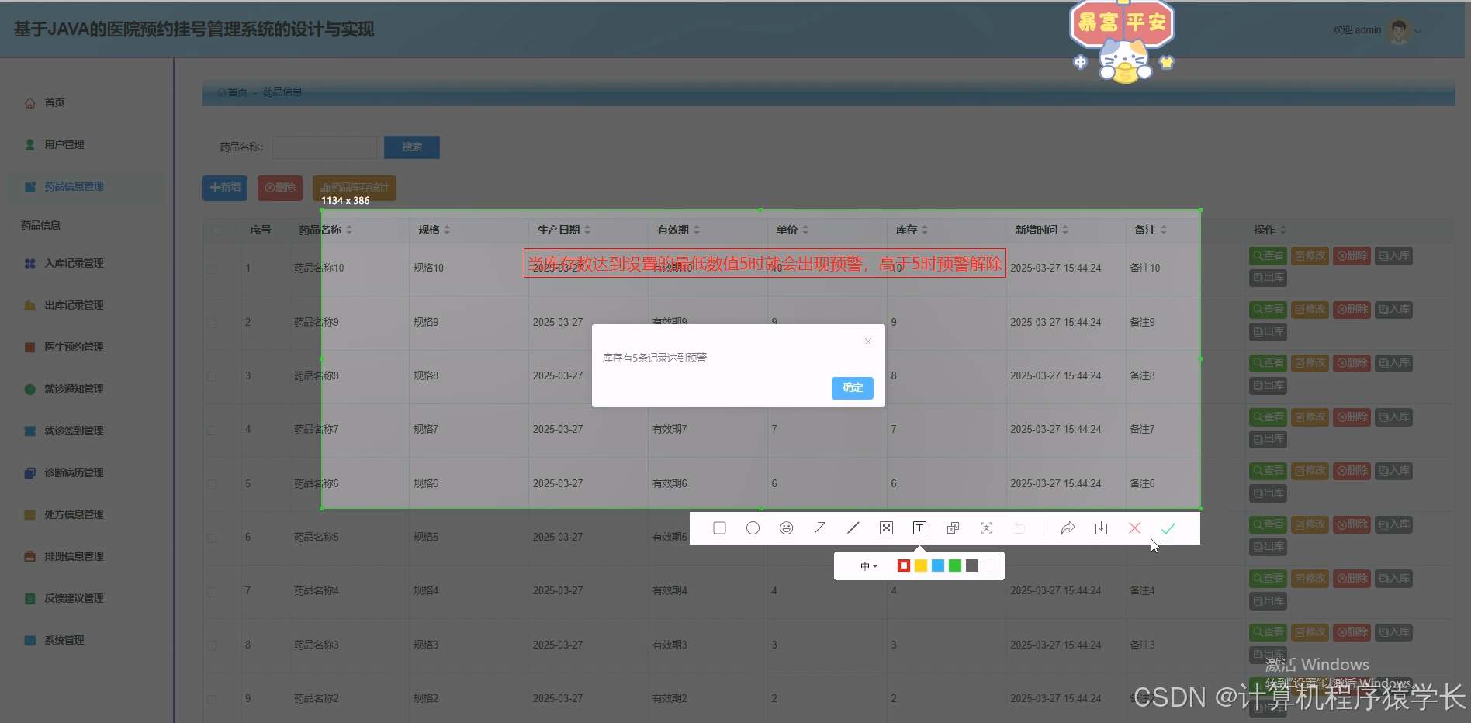Screen dimensions: 1471x723
Task: Check the checkbox for row 药品名称8
Action: click(x=212, y=376)
